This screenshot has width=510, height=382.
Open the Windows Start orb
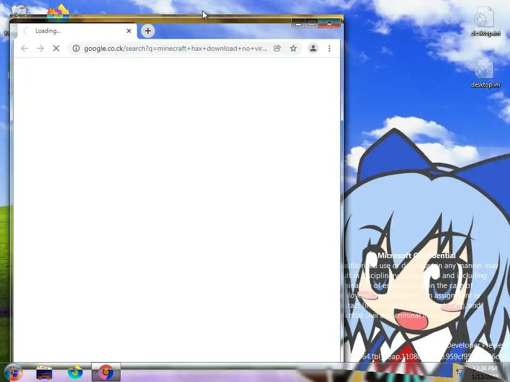12,372
